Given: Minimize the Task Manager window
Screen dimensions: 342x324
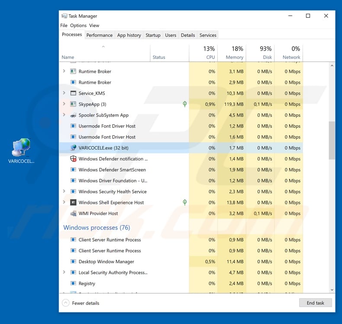Looking at the screenshot, I should pyautogui.click(x=290, y=16).
